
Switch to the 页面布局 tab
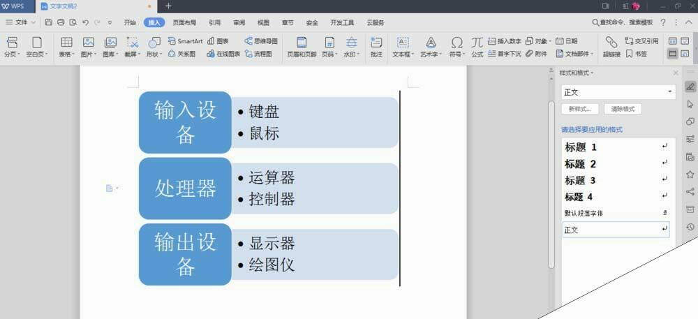tap(184, 23)
